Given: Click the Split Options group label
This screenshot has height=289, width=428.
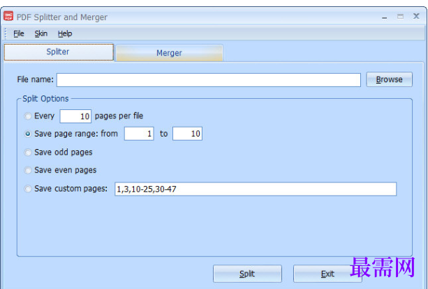Looking at the screenshot, I should click(45, 98).
